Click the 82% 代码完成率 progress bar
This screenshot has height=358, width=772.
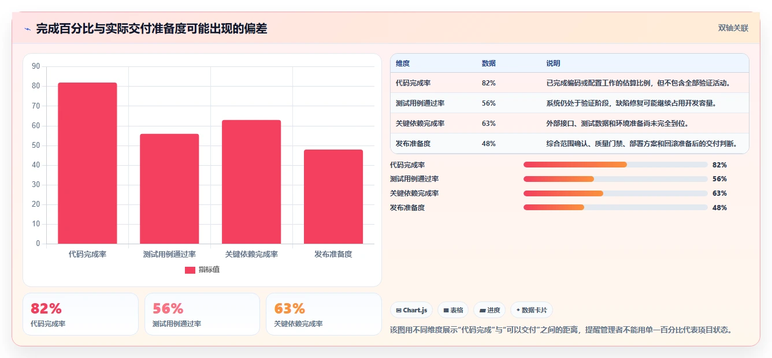(x=615, y=165)
